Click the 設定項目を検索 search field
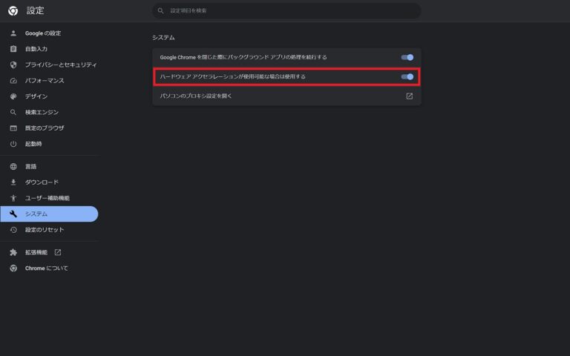 click(x=289, y=11)
